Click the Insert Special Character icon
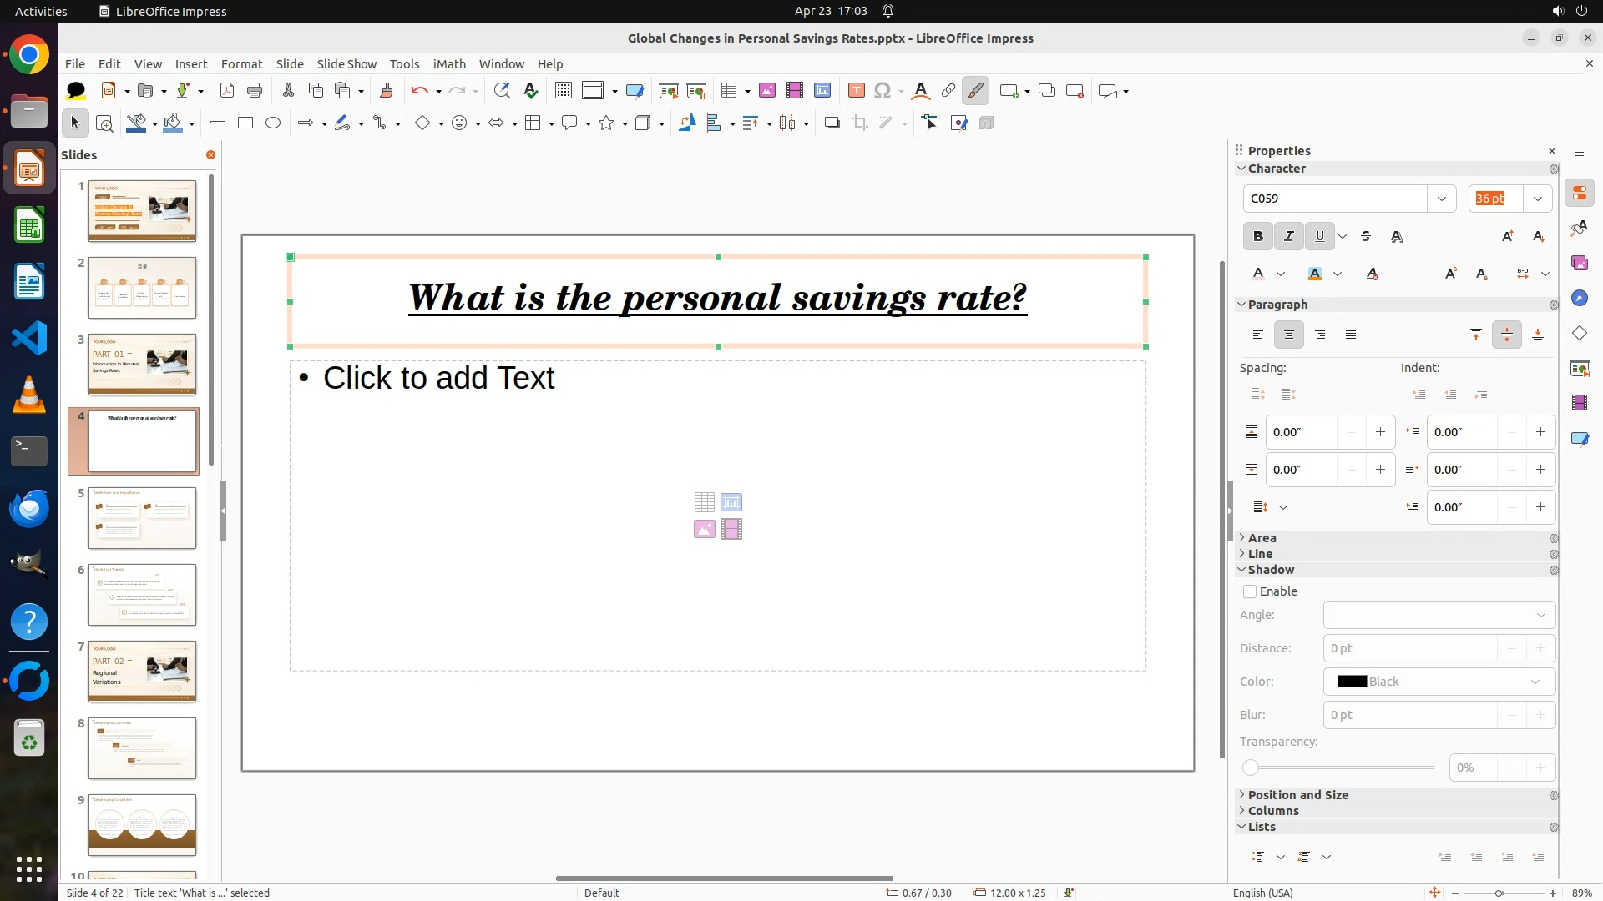The height and width of the screenshot is (901, 1603). click(882, 91)
